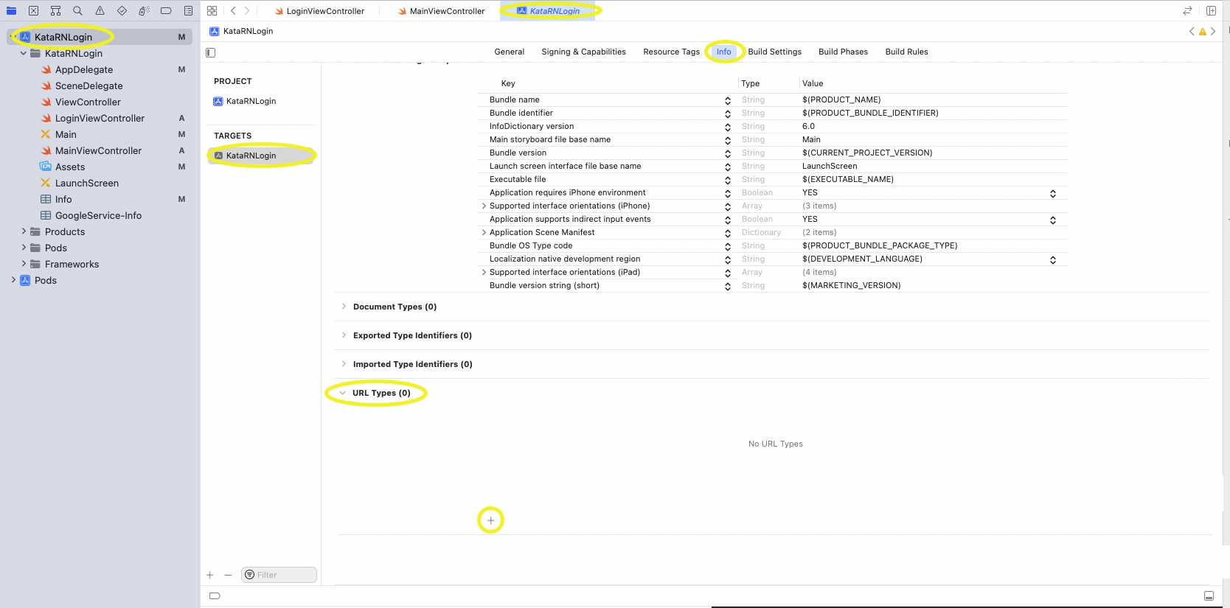The height and width of the screenshot is (608, 1230).
Task: Open the Build Phases tab
Action: coord(843,52)
